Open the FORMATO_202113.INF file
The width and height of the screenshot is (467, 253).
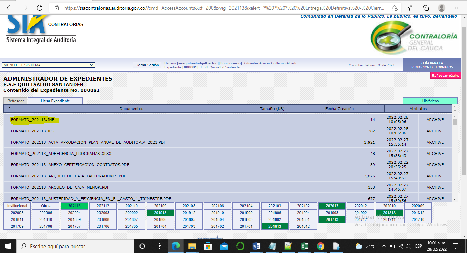point(32,120)
